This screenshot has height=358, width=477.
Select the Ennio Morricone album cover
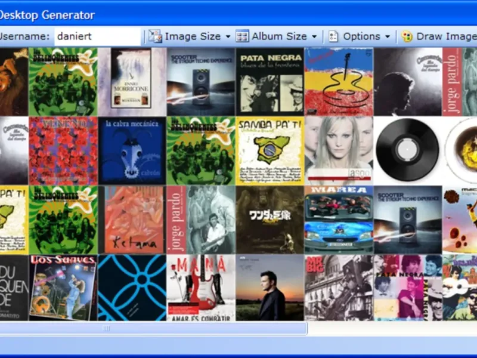pos(132,82)
